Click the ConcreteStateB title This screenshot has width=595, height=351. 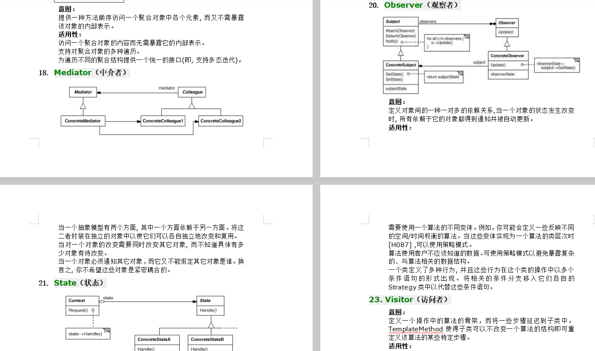tap(207, 340)
